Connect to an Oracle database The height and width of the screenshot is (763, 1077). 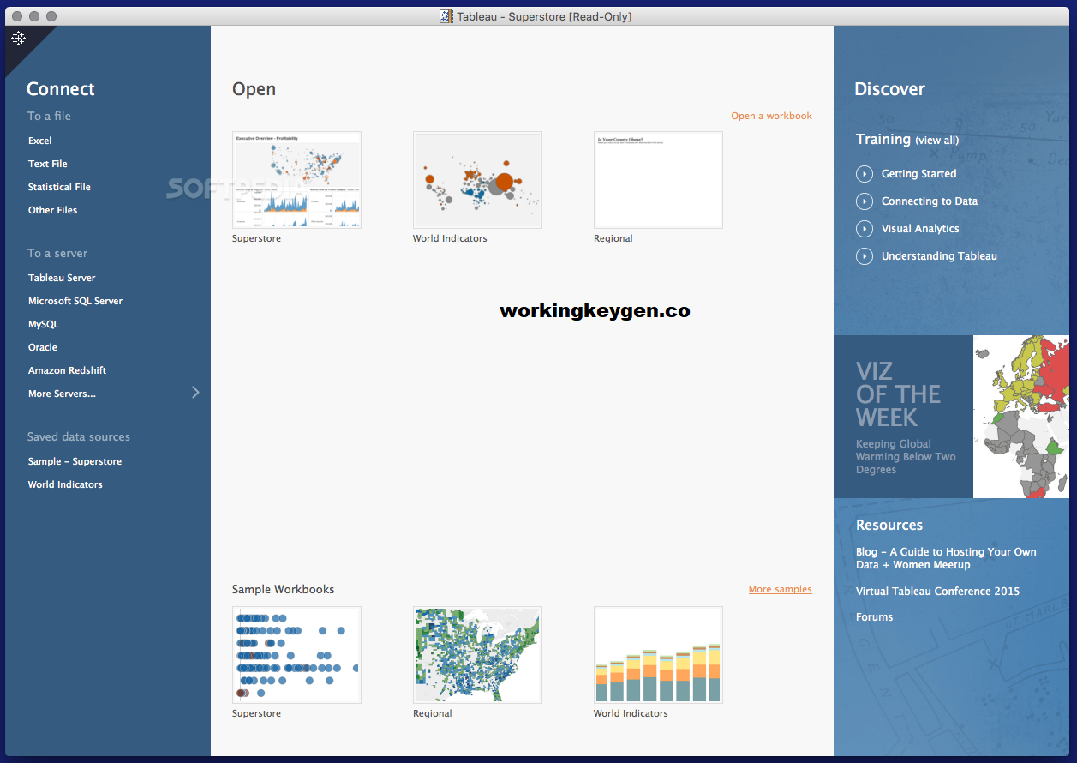(x=42, y=346)
